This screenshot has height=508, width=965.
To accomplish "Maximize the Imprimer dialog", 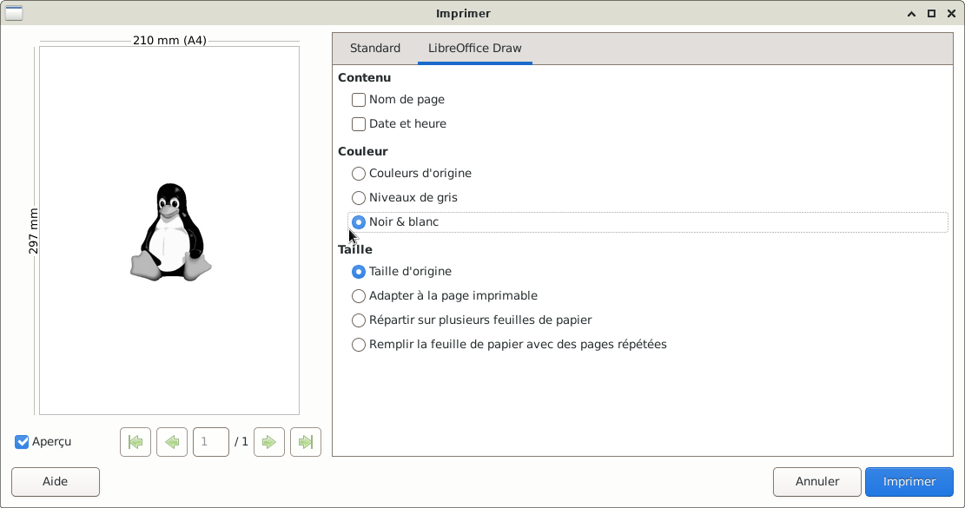I will [x=931, y=14].
